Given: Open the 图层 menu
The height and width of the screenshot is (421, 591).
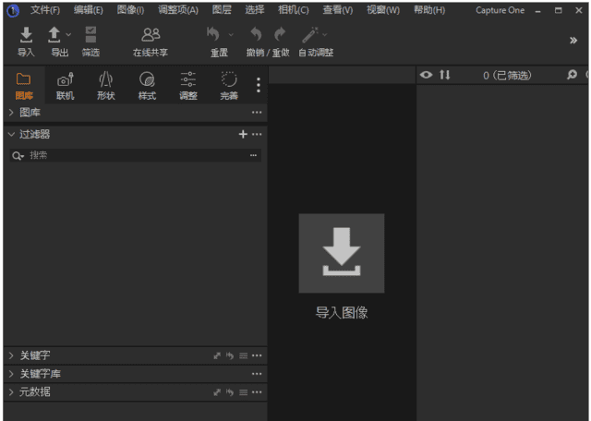Looking at the screenshot, I should [222, 10].
